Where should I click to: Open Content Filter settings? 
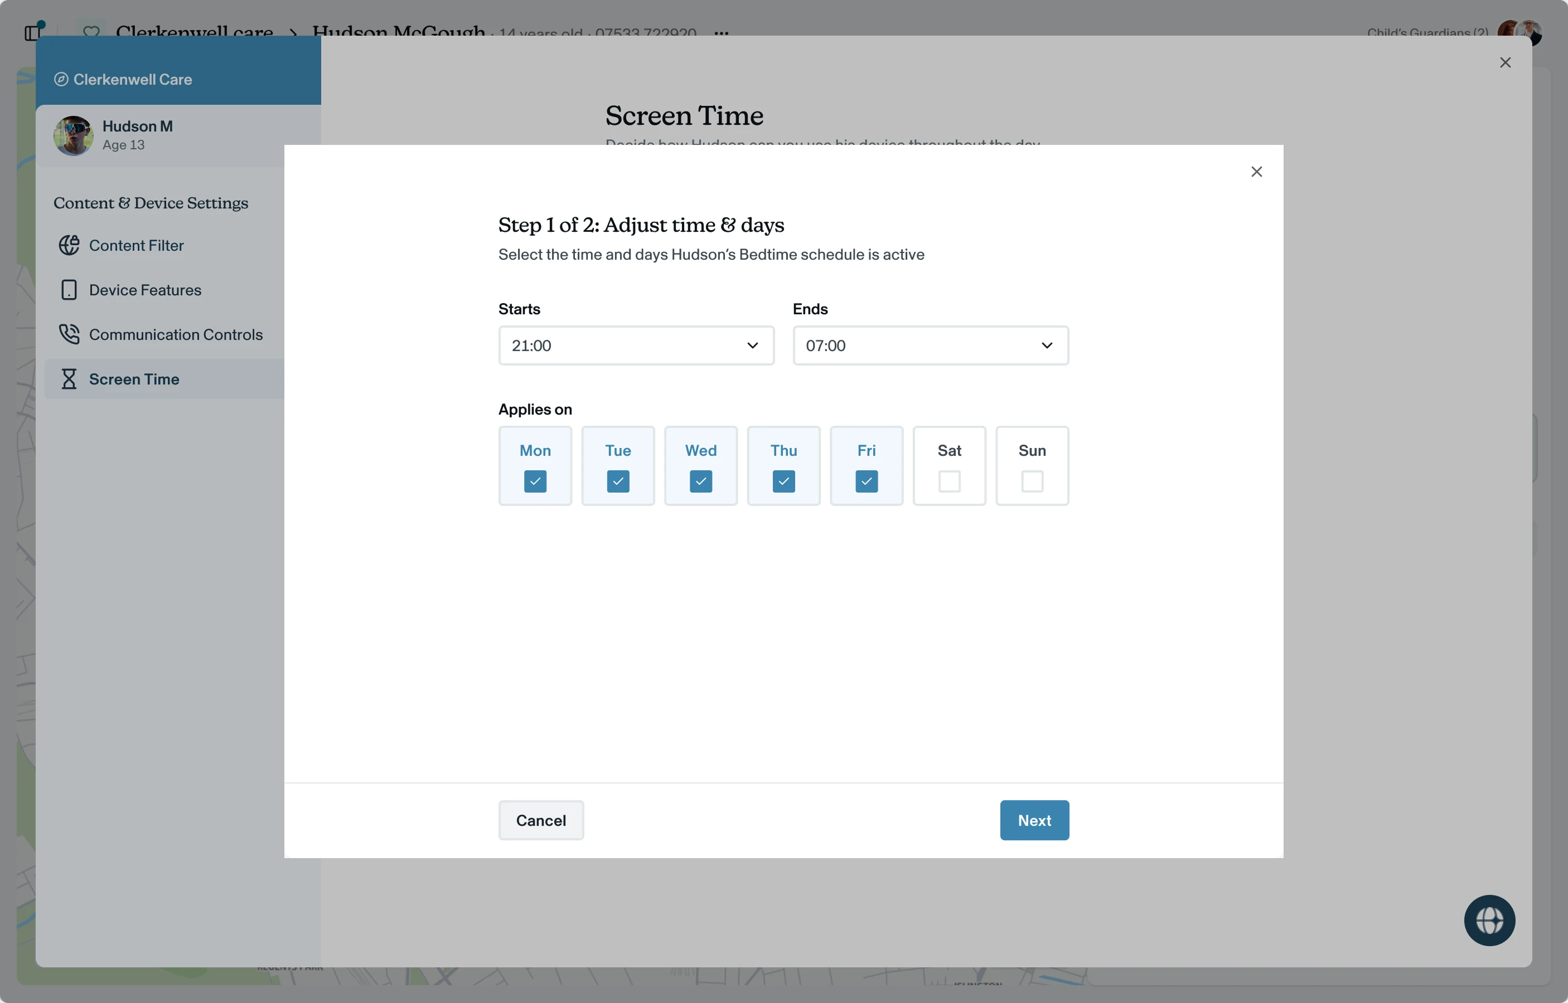(164, 246)
